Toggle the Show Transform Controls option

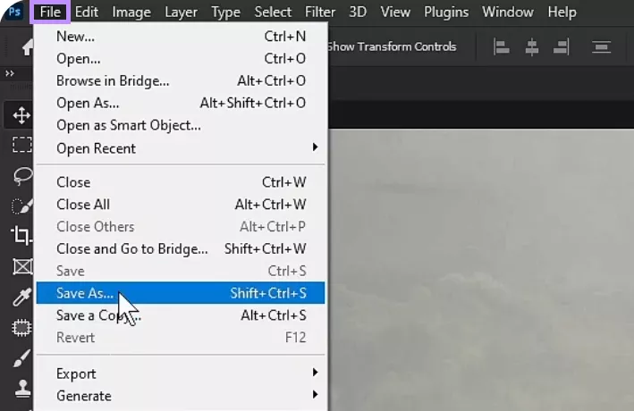coord(392,46)
